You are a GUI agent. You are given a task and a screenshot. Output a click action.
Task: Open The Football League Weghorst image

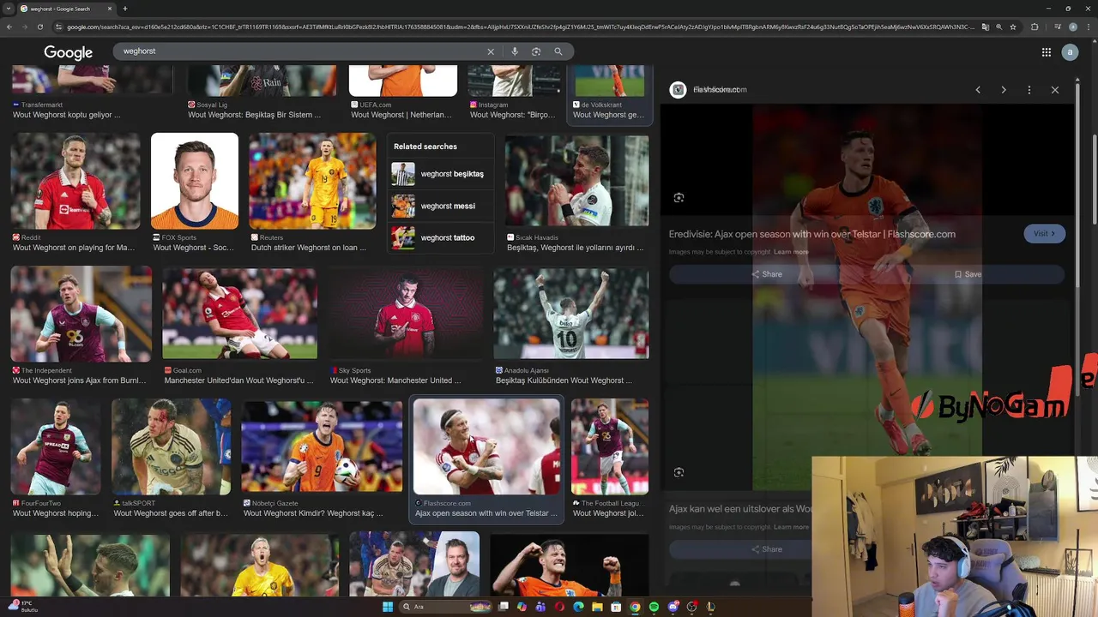click(610, 446)
